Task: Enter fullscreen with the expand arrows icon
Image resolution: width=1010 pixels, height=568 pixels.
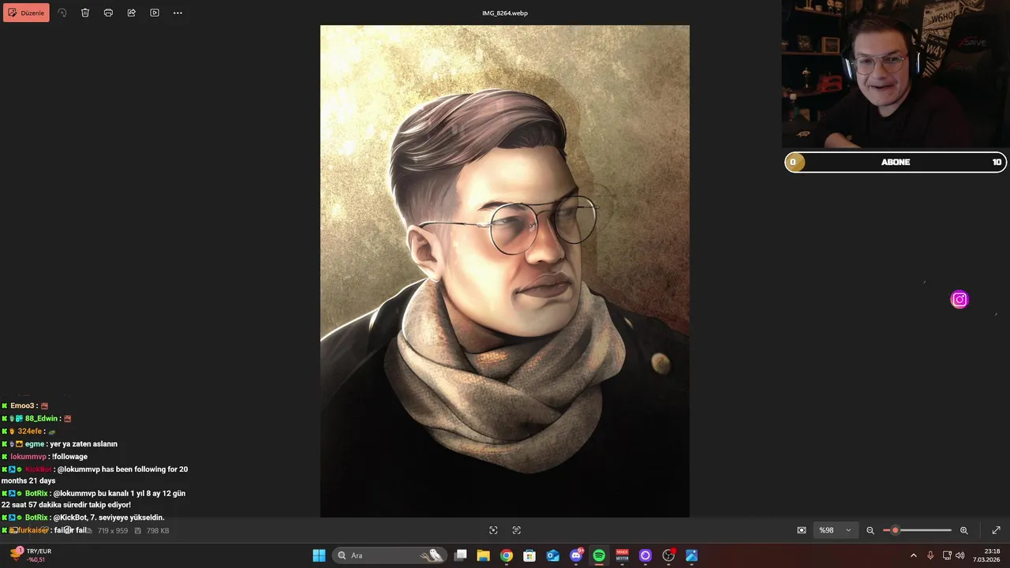Action: coord(996,530)
